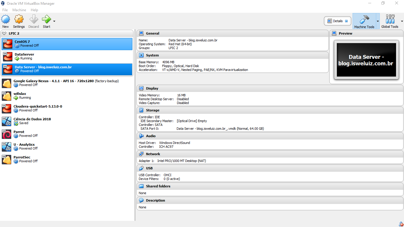Click the Cloudera-quickstart OS icon
This screenshot has width=404, height=227.
click(7, 109)
